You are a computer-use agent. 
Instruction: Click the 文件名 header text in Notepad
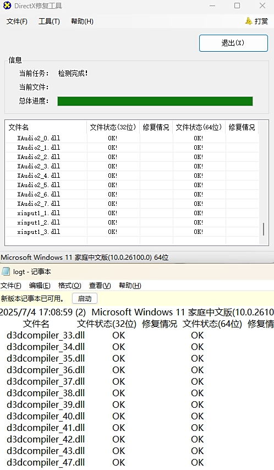click(x=36, y=324)
